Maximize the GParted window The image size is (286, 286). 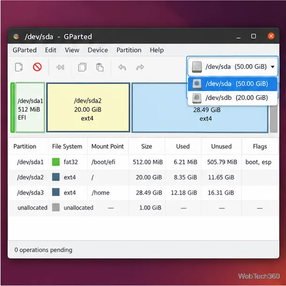(254, 36)
